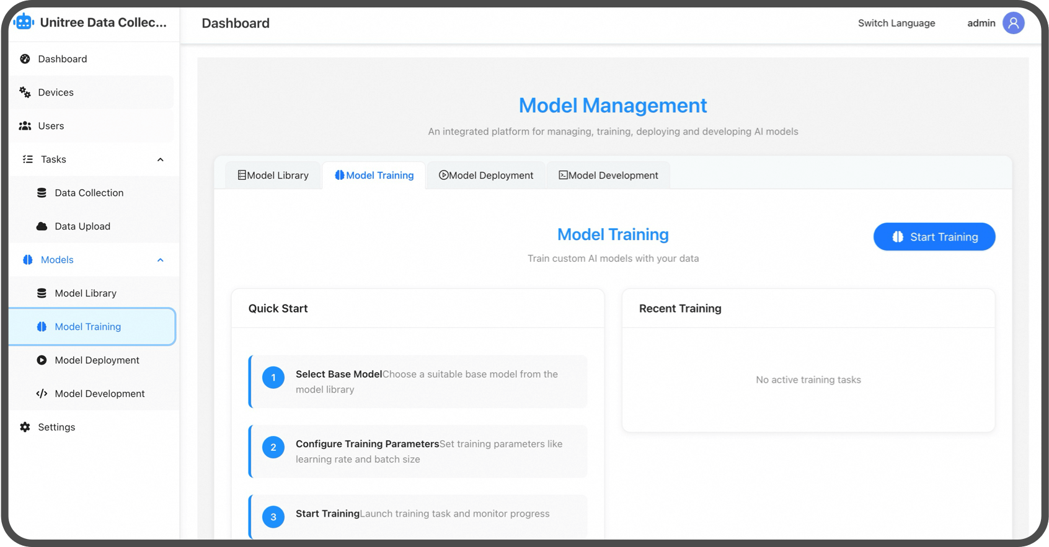Click the Data Collection database icon
Screen dimensions: 1049x547
(42, 193)
